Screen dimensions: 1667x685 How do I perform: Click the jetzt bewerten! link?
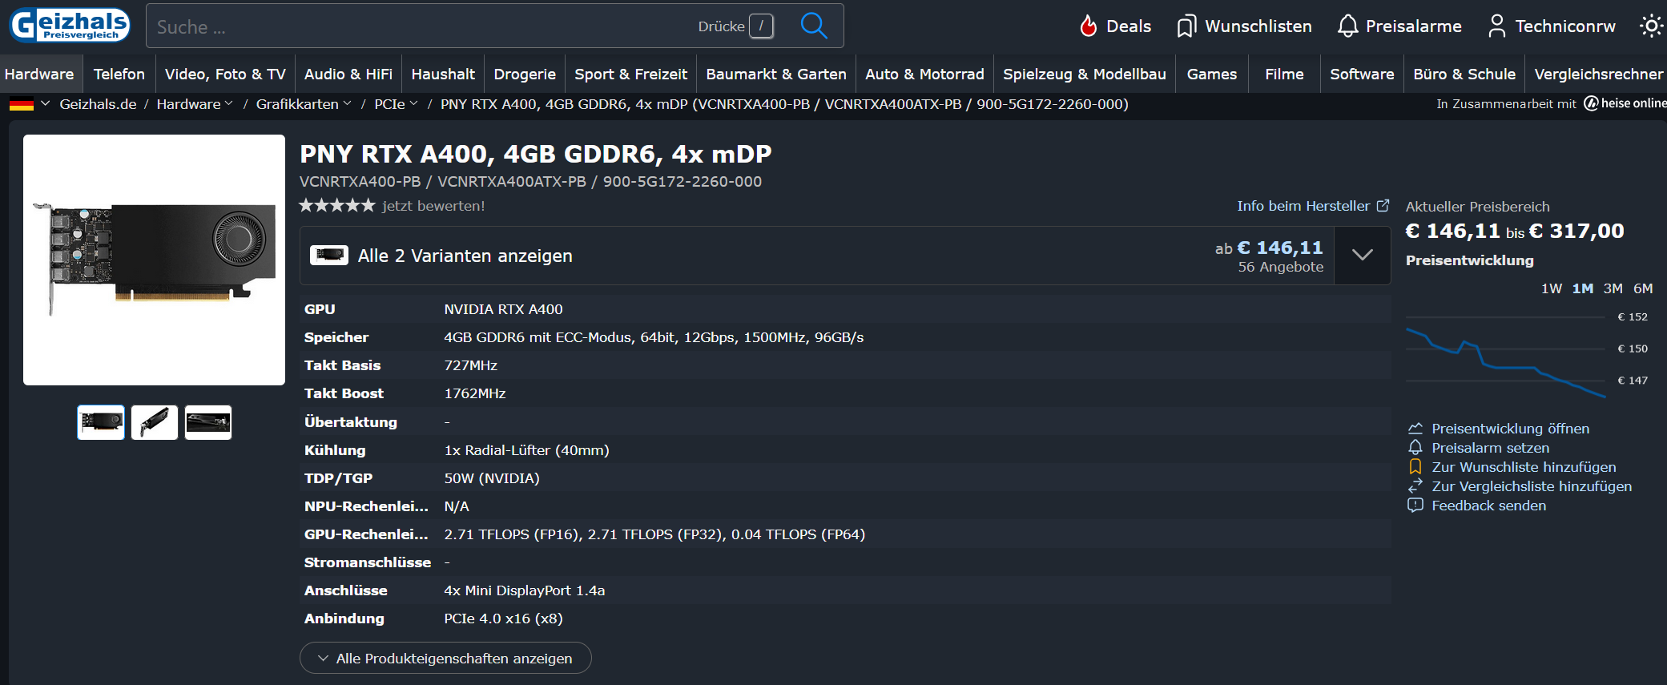click(433, 206)
